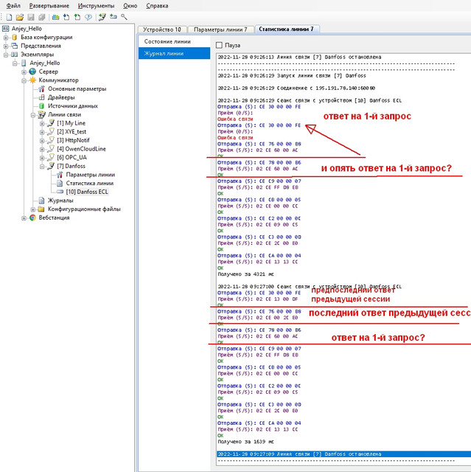Image resolution: width=471 pixels, height=472 pixels.
Task: Select the Anjey_Hello project root node
Action: tap(27, 29)
